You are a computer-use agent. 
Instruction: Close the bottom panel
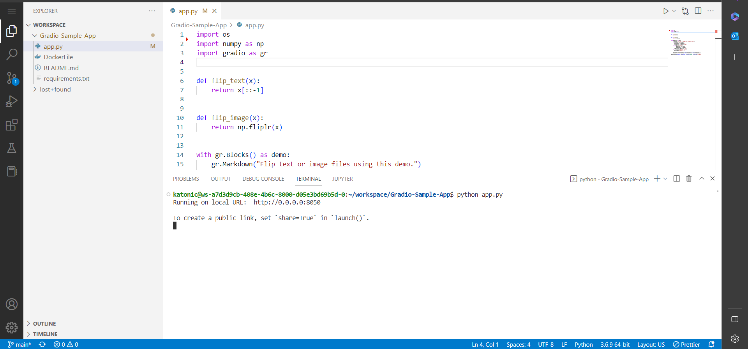coord(713,178)
